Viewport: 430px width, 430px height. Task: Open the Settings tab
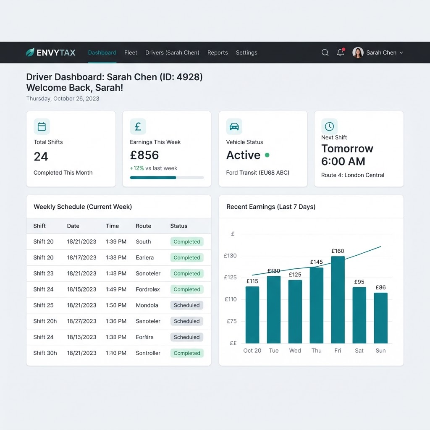pyautogui.click(x=246, y=52)
